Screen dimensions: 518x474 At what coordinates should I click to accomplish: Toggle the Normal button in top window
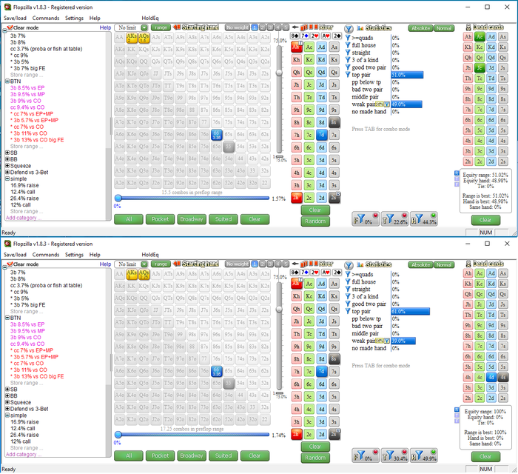click(x=444, y=28)
